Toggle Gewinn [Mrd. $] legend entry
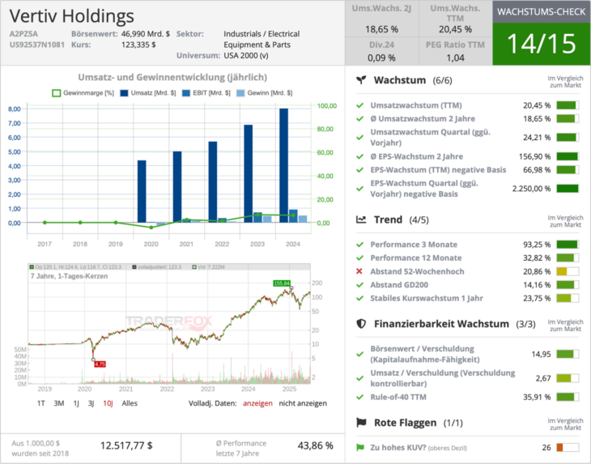 tap(264, 93)
